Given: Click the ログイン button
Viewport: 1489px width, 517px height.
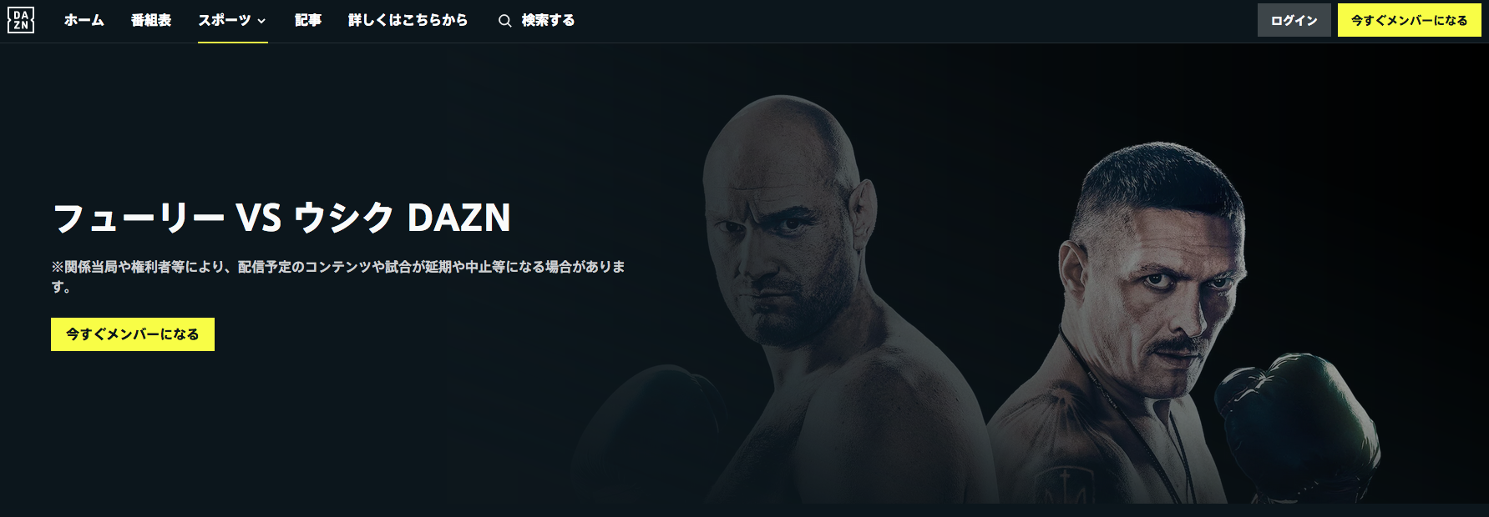Looking at the screenshot, I should 1294,20.
